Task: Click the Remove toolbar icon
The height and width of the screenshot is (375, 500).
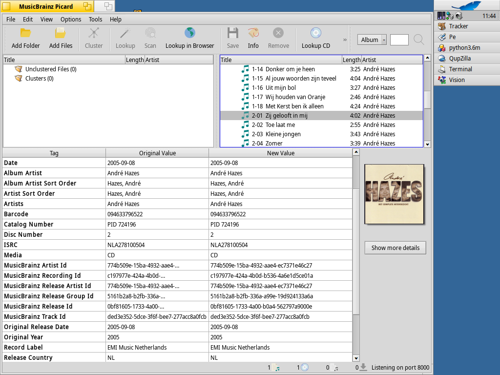Action: pos(278,33)
